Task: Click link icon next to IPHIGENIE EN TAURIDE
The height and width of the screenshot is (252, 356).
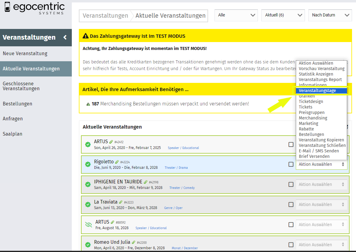Action: click(146, 182)
